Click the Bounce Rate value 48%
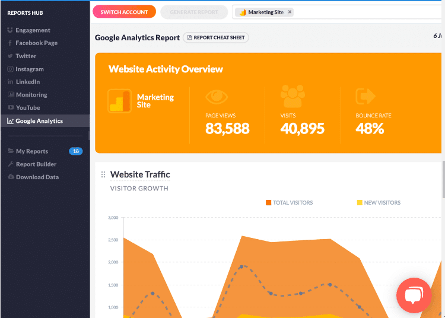 [370, 128]
